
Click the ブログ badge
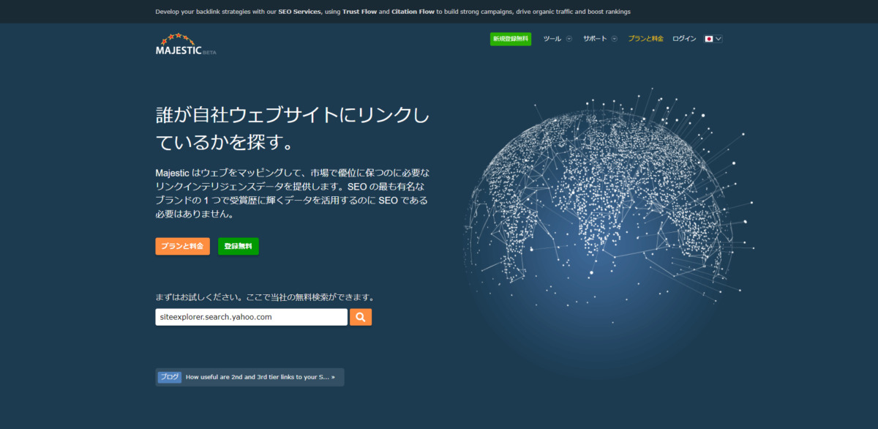[169, 377]
